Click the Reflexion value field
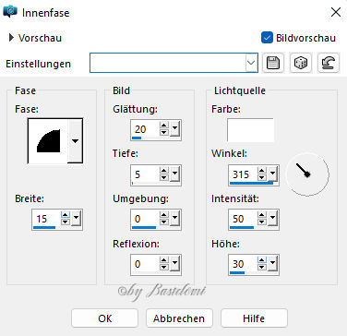This screenshot has width=347, height=336. 146,264
